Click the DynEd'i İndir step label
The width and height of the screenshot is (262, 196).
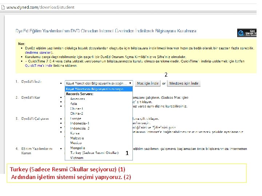click(x=31, y=82)
